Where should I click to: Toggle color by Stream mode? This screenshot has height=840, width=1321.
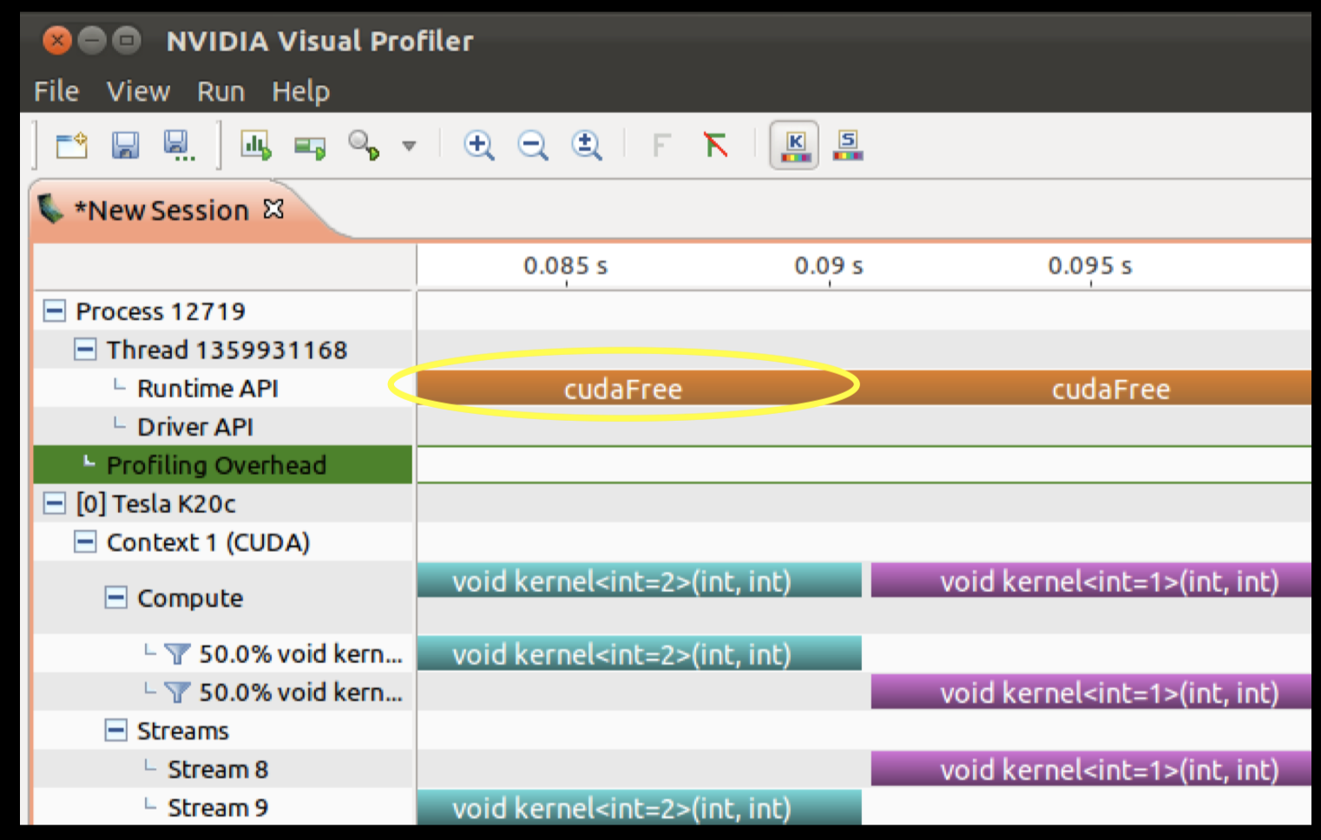point(848,145)
